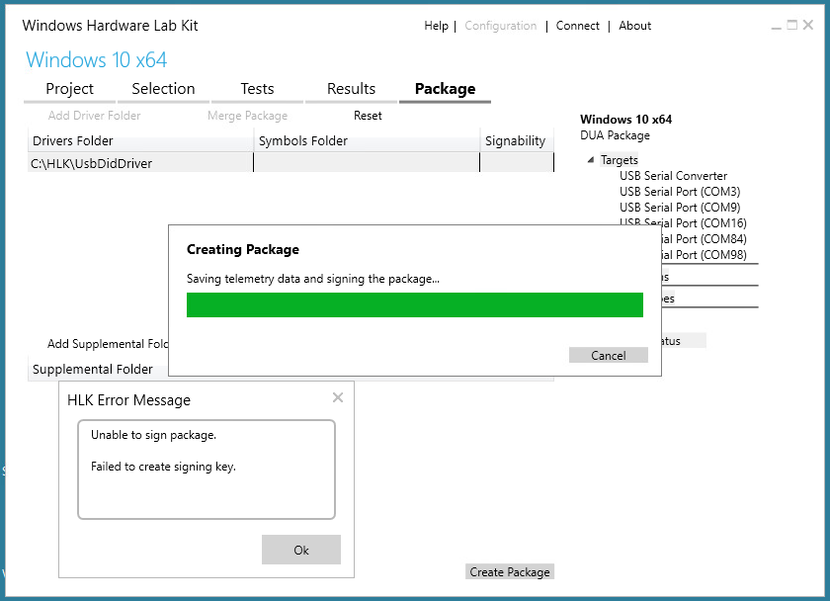The image size is (830, 601).
Task: Switch to the Tests tab
Action: click(x=257, y=88)
